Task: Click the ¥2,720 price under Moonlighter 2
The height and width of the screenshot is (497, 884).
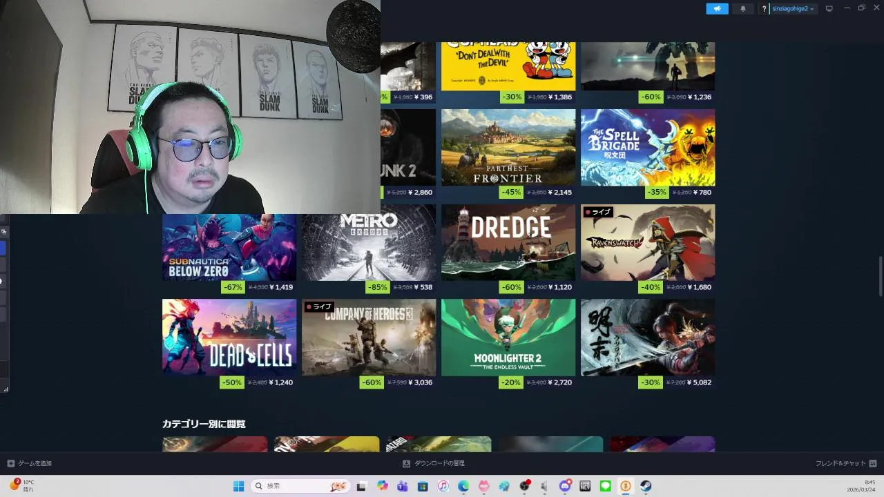Action: 560,382
